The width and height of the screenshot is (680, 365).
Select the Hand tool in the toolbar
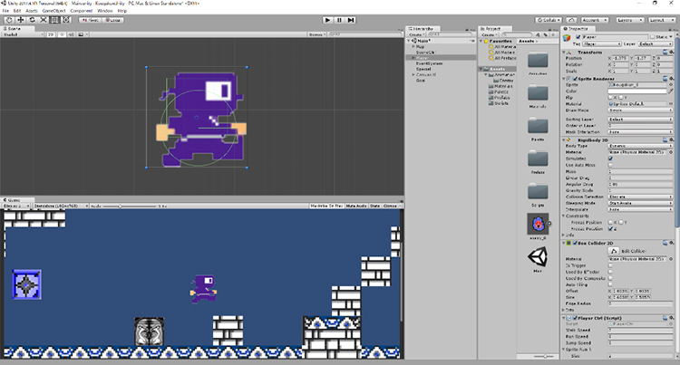7,19
